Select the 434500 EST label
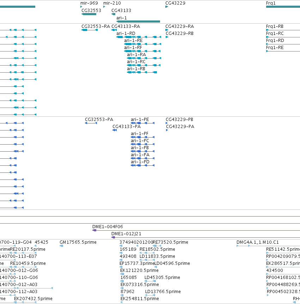The height and width of the screenshot is (304, 300). click(x=275, y=270)
